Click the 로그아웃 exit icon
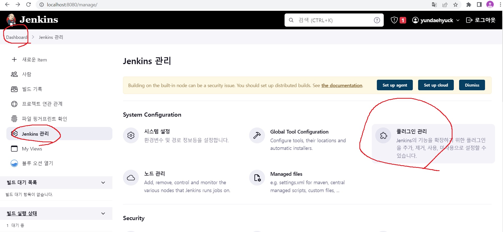Screen dimensions: 503x232 469,20
